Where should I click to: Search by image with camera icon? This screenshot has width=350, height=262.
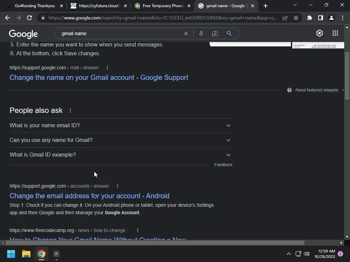click(215, 33)
